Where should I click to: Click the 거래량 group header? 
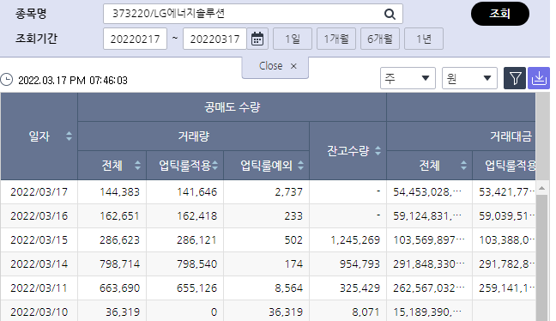pos(194,136)
